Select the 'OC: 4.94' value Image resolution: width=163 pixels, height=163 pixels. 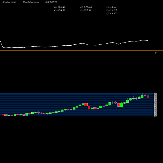point(111,7)
